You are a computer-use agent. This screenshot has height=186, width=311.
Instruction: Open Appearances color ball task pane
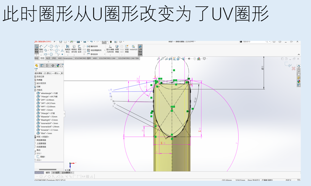(299, 81)
